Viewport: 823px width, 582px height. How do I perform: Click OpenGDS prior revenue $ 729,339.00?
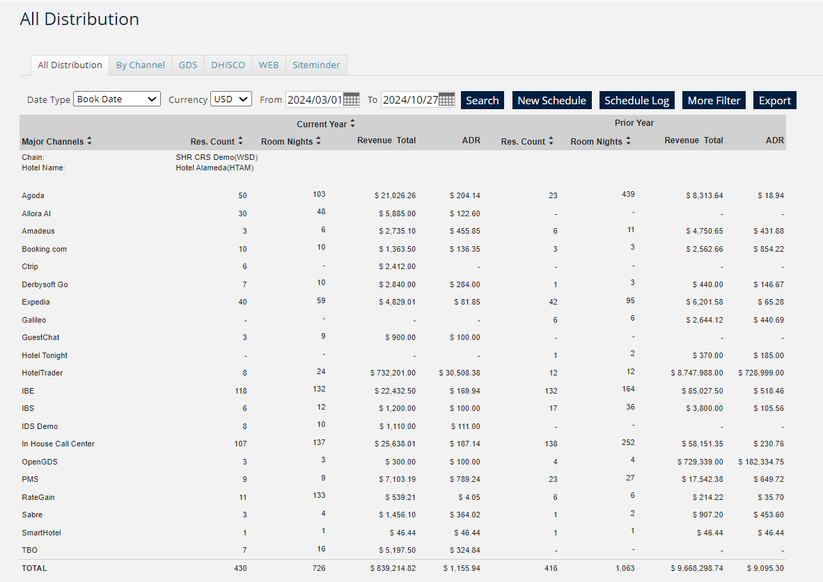pos(700,462)
